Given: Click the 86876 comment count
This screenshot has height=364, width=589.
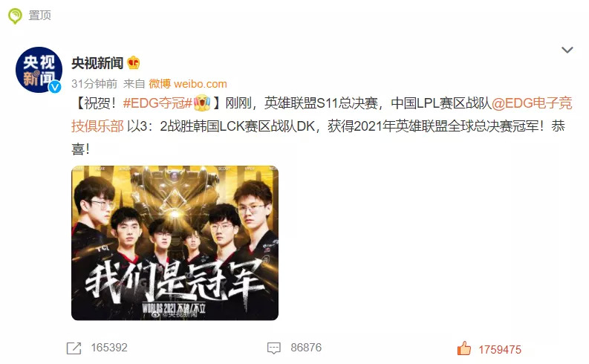Looking at the screenshot, I should tap(306, 348).
